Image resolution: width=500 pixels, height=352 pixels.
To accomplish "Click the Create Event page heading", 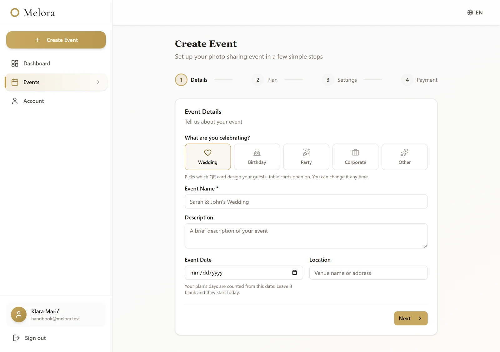I will coord(206,44).
